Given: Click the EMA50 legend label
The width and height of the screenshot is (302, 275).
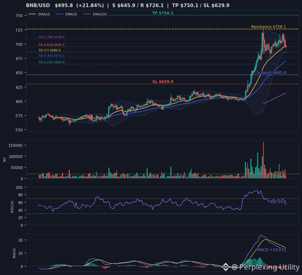Looking at the screenshot, I should click(71, 14).
